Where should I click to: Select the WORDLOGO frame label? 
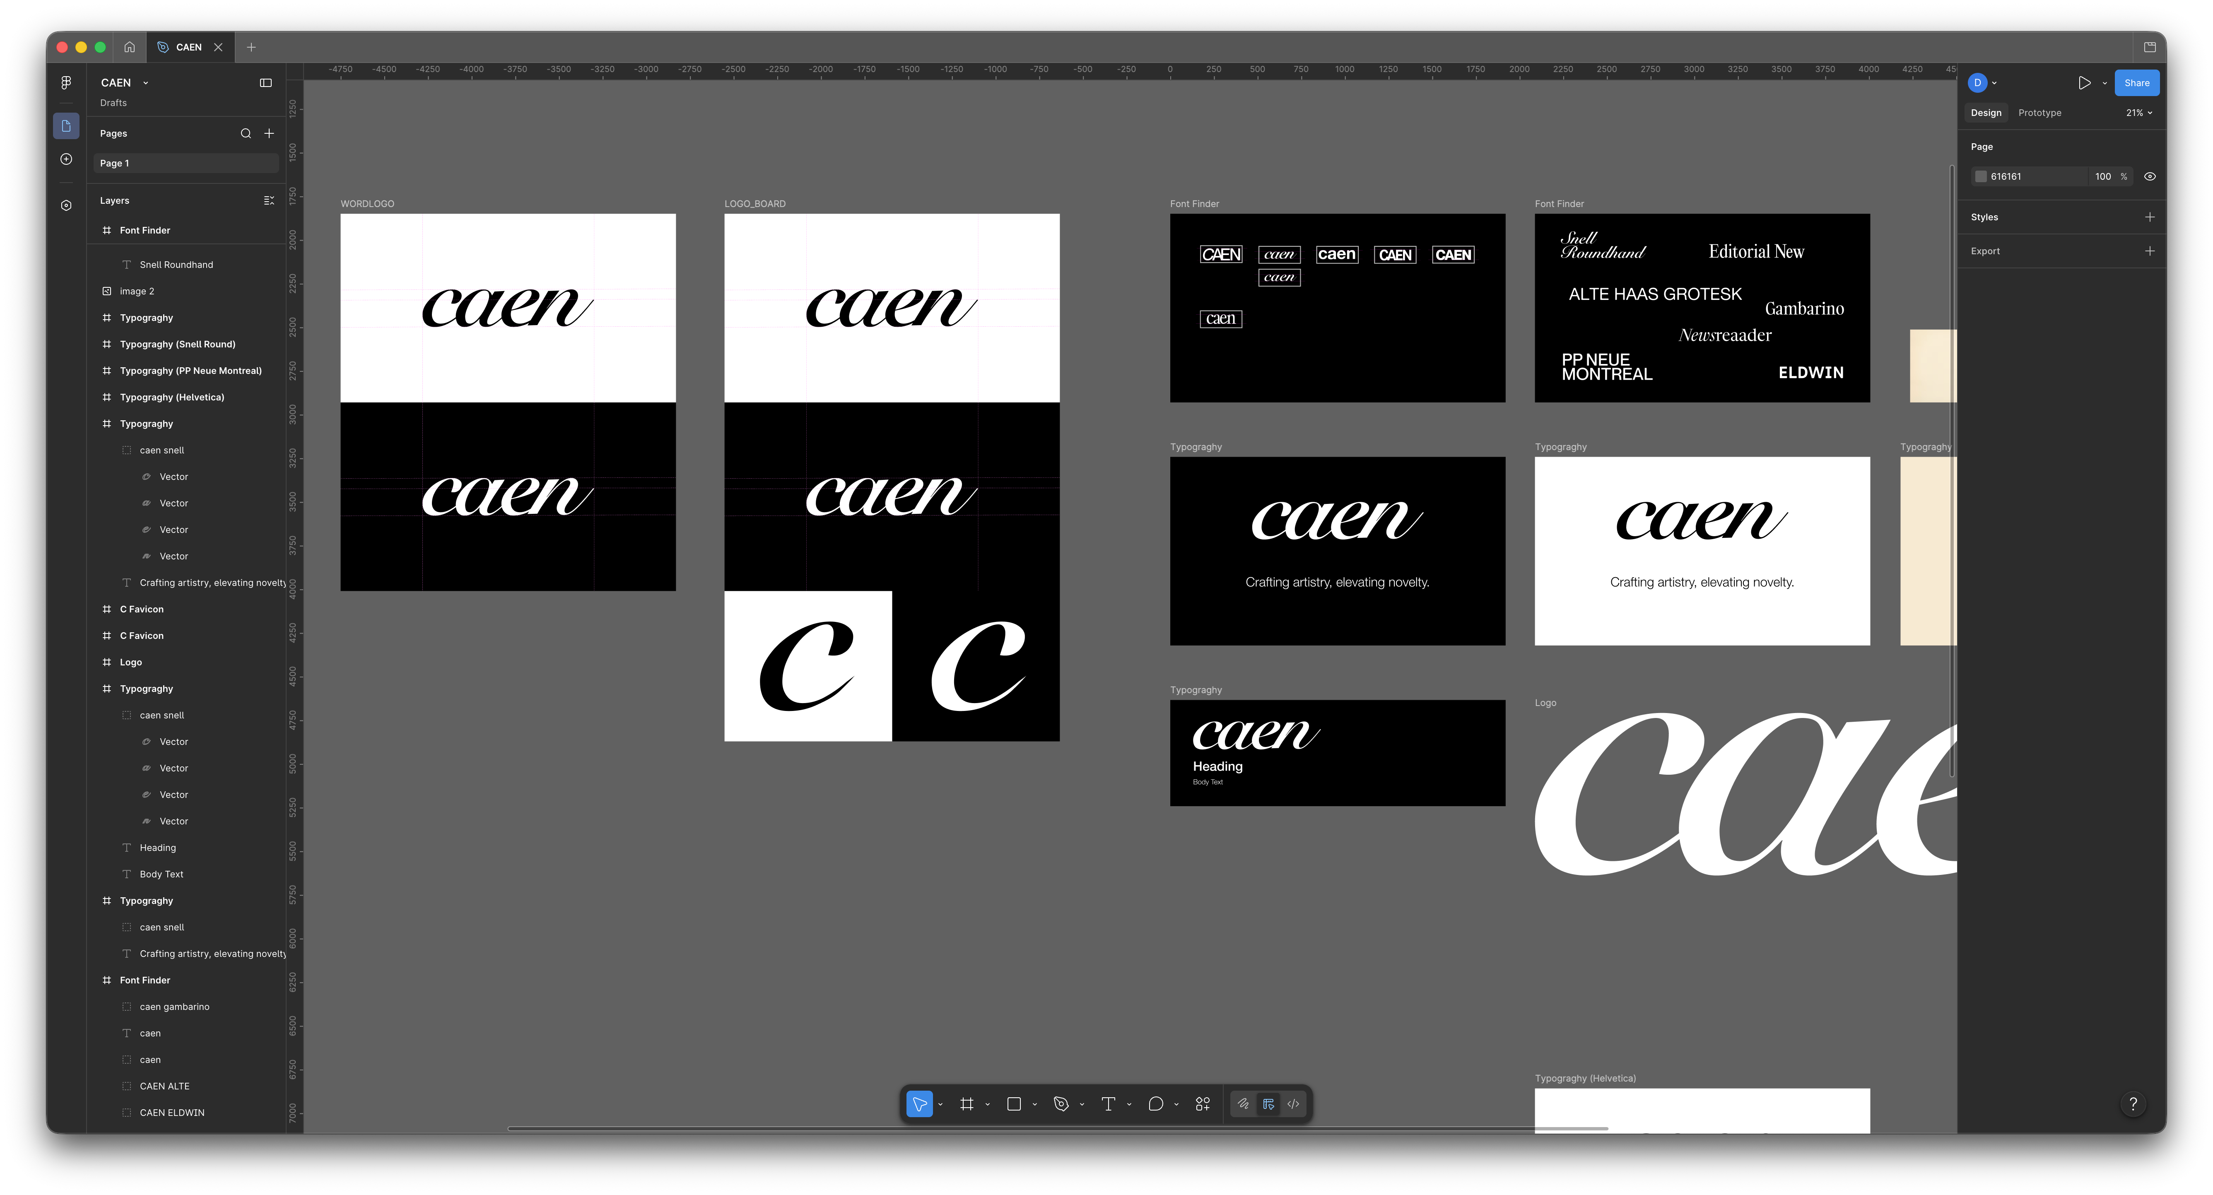[x=367, y=204]
